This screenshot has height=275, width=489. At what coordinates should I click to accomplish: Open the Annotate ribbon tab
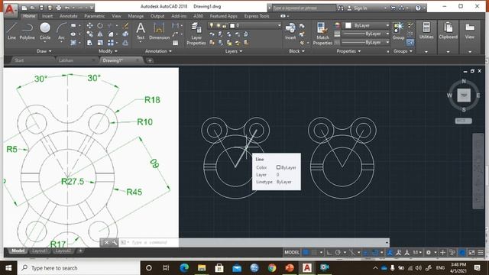pyautogui.click(x=68, y=16)
